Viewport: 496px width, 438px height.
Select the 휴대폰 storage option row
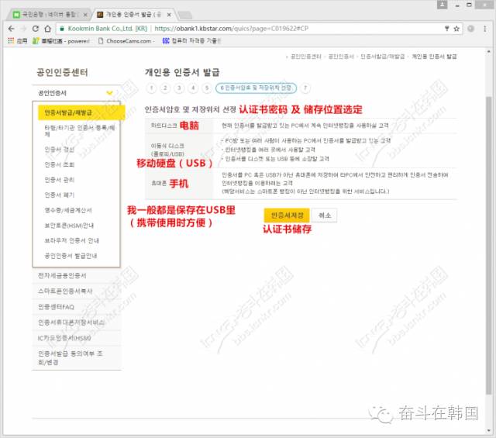(x=301, y=183)
